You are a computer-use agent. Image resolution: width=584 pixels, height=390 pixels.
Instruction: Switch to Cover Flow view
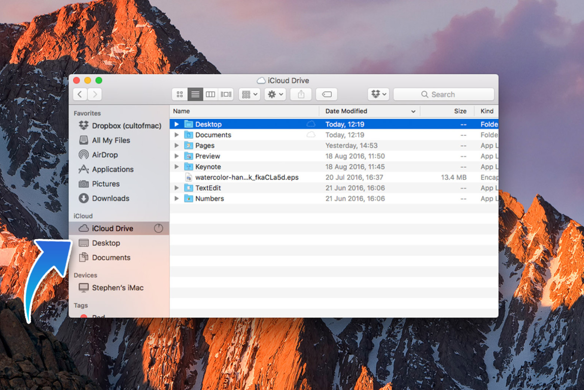point(226,94)
